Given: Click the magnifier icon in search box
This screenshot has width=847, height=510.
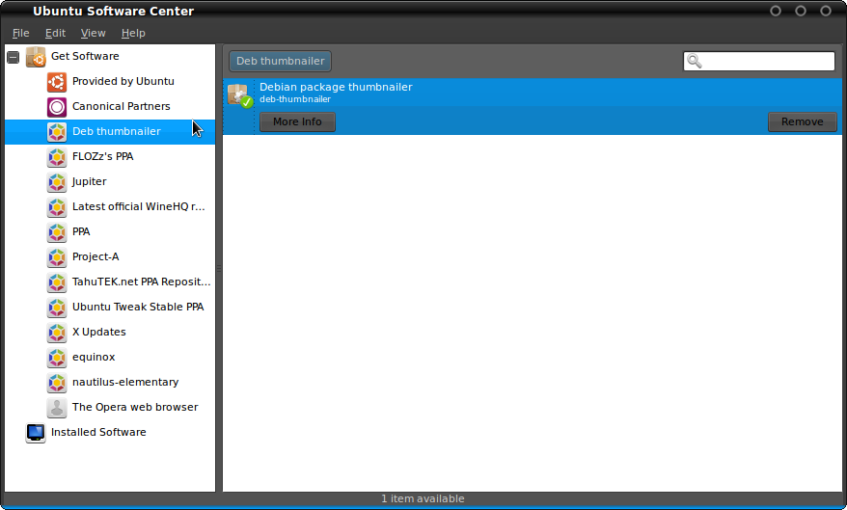Looking at the screenshot, I should tap(695, 61).
